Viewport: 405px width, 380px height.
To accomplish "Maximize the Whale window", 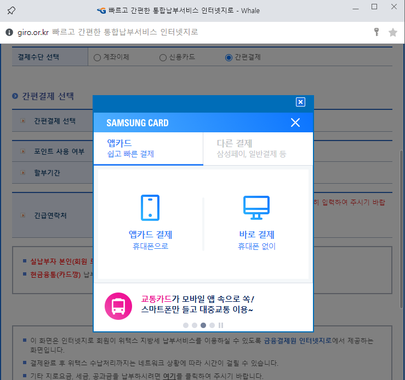I will pos(374,7).
